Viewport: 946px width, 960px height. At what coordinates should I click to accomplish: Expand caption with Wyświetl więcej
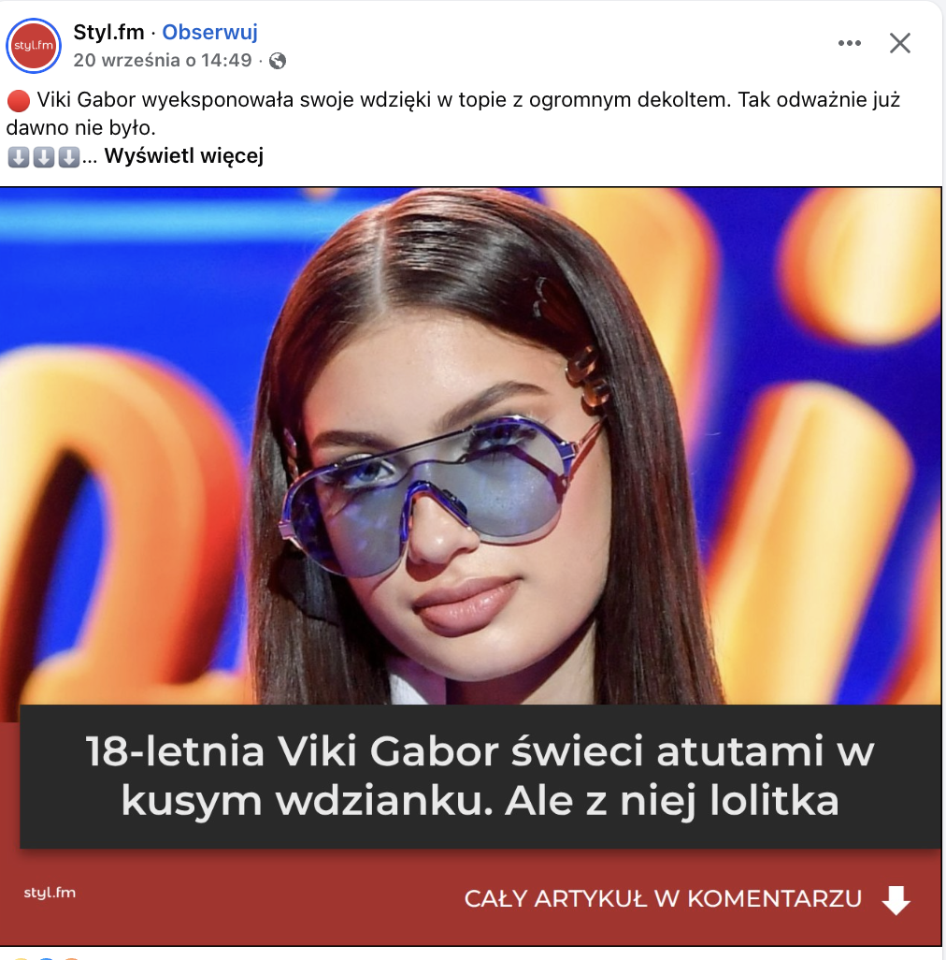pyautogui.click(x=183, y=156)
